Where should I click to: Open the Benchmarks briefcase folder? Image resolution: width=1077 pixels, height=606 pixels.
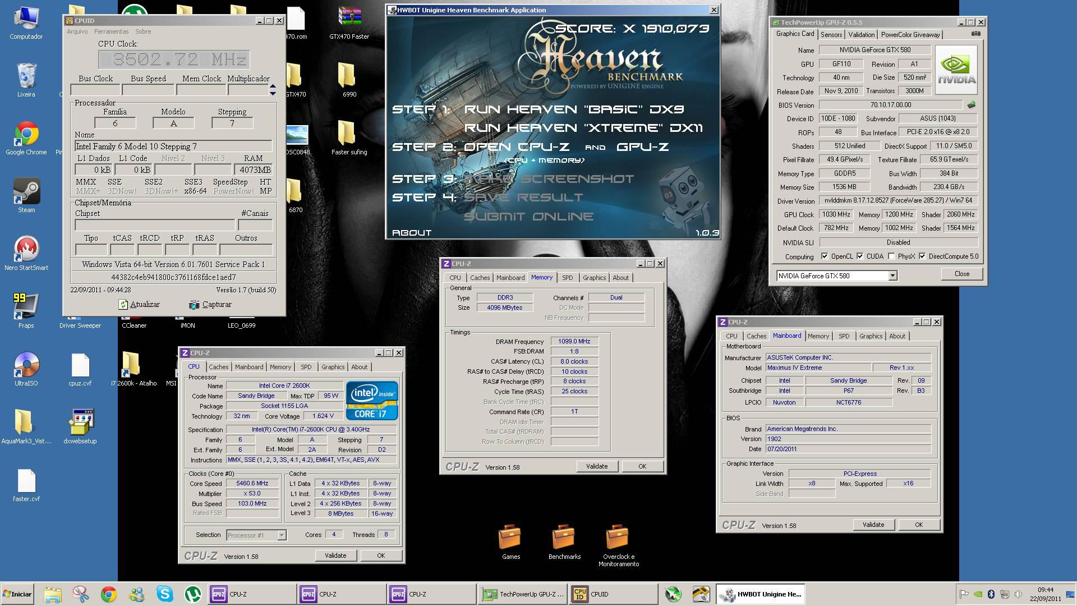(564, 541)
